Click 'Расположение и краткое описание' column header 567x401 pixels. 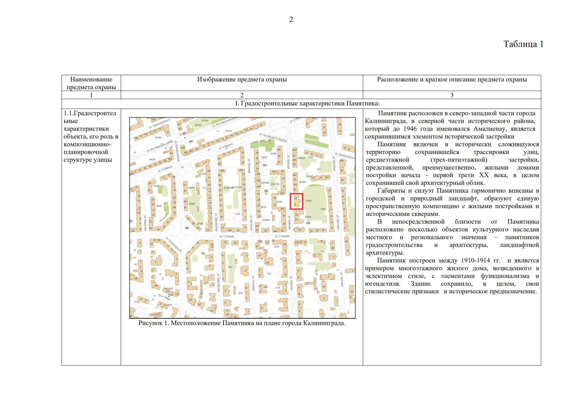pos(452,80)
